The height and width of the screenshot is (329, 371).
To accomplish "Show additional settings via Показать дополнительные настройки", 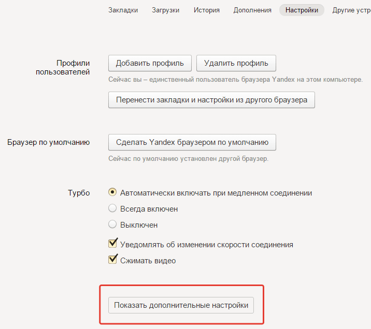I will pyautogui.click(x=181, y=305).
